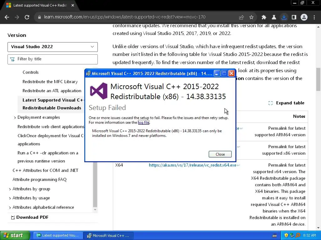The height and width of the screenshot is (240, 321).
Task: Bookmark this page with the star icon
Action: (251, 17)
